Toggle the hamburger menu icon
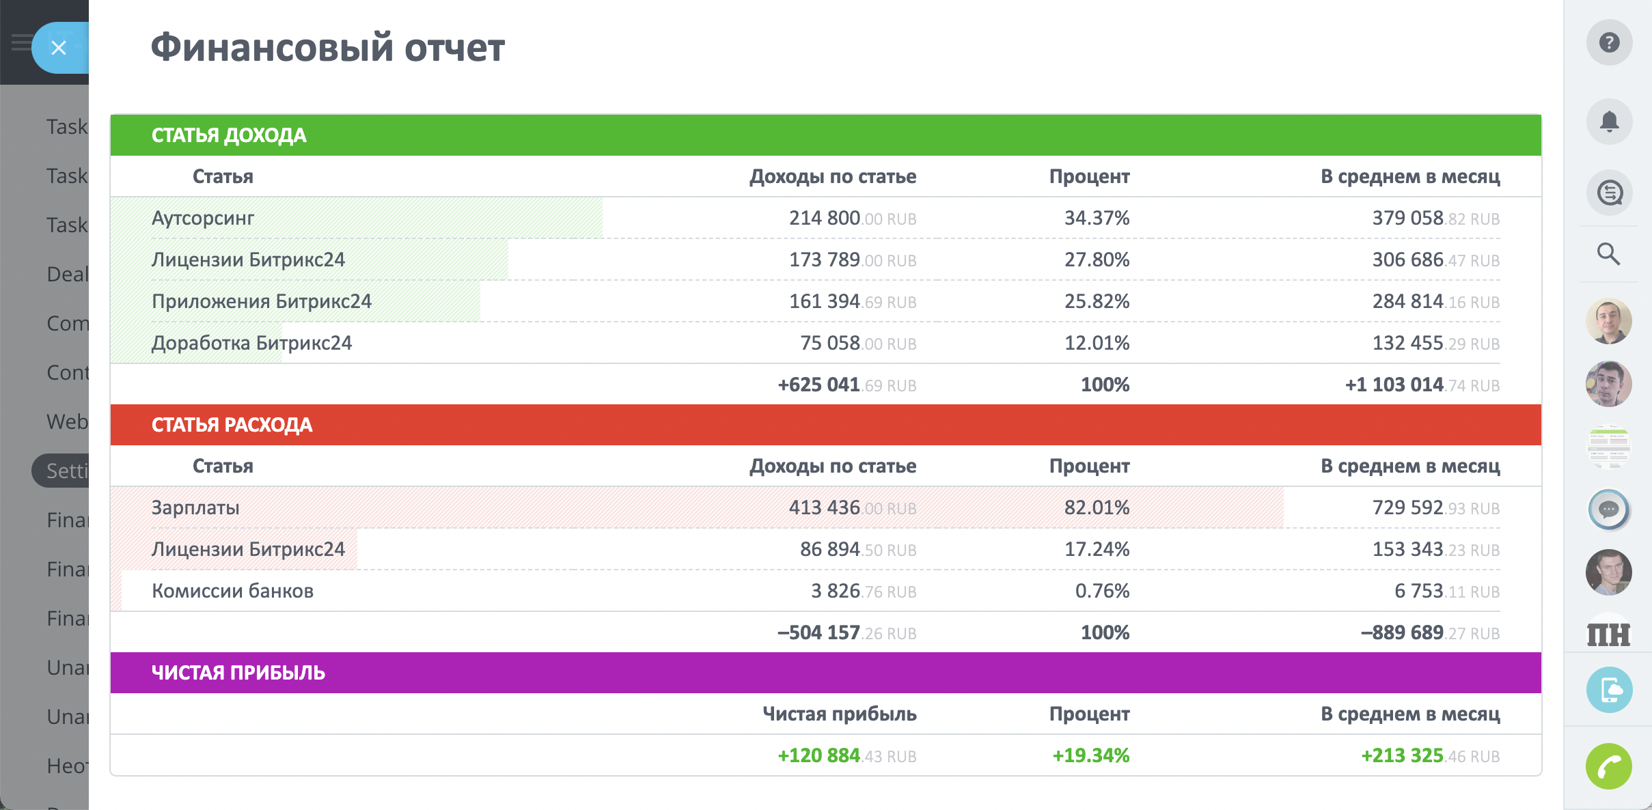Viewport: 1652px width, 810px height. pyautogui.click(x=20, y=43)
